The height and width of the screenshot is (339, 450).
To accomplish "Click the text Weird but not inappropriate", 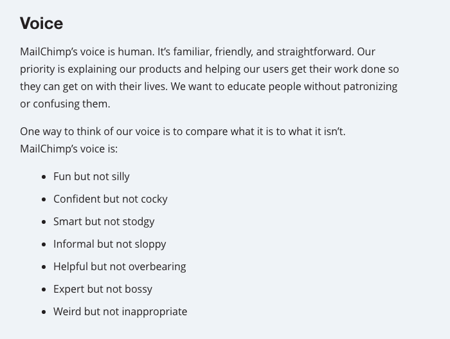I will tap(120, 311).
